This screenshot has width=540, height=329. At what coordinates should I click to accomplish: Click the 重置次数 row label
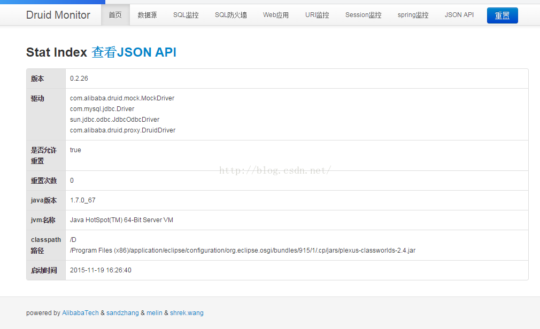[x=44, y=181]
